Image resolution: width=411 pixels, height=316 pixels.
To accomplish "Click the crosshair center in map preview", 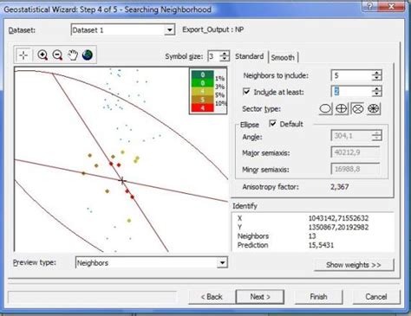I will point(122,181).
